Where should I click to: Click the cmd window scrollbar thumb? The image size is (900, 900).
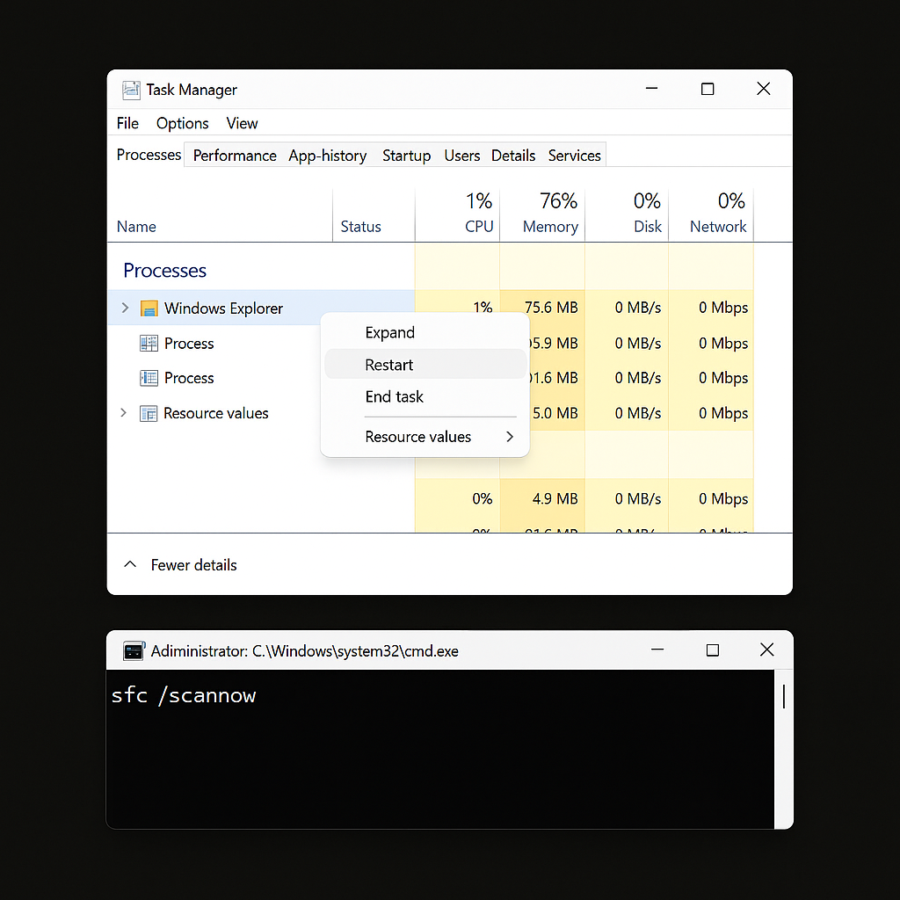(783, 697)
